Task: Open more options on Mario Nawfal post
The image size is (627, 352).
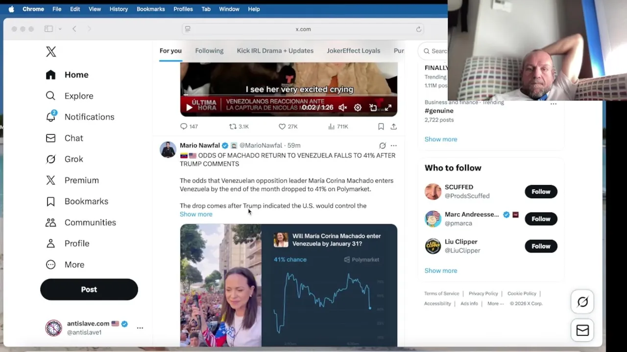Action: coord(393,145)
